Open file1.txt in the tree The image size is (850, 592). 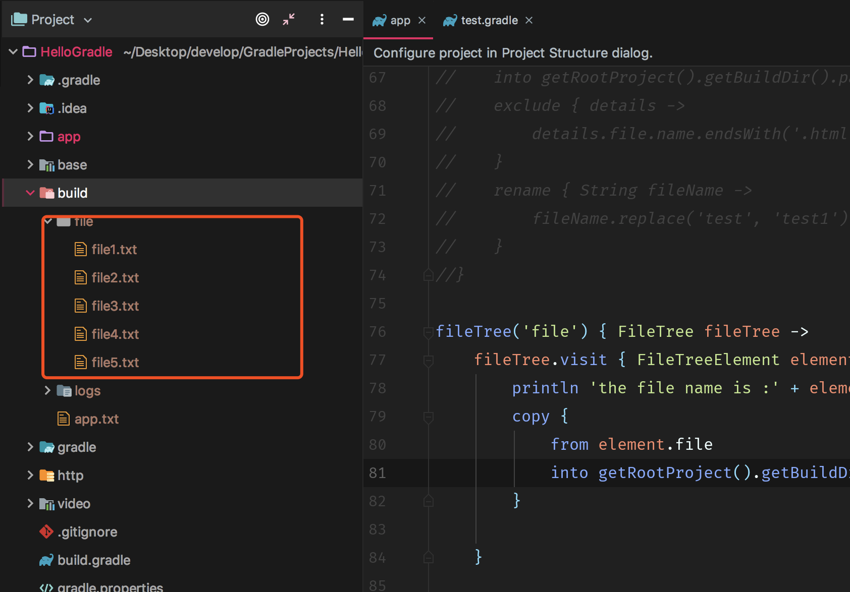(114, 249)
